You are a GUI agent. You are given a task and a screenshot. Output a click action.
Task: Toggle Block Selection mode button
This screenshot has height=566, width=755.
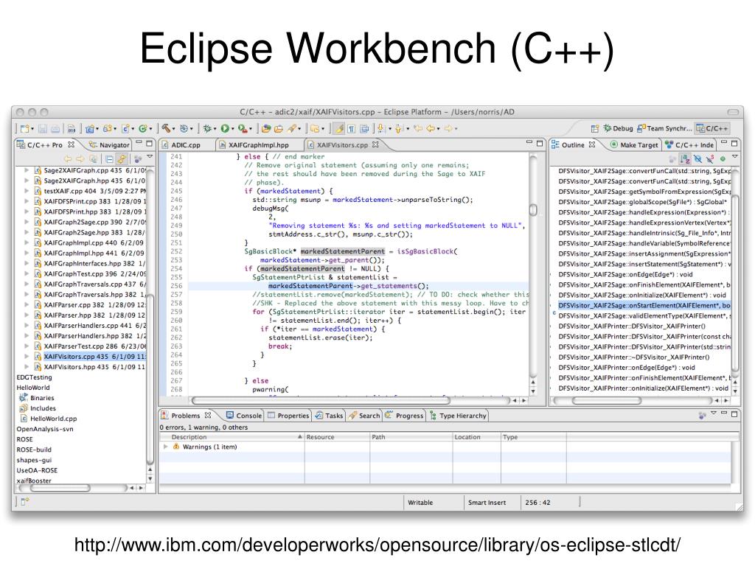click(x=363, y=128)
